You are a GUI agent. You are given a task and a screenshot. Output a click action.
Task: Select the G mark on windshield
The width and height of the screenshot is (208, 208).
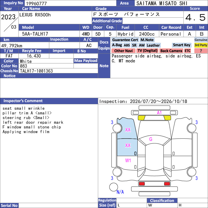click(151, 139)
